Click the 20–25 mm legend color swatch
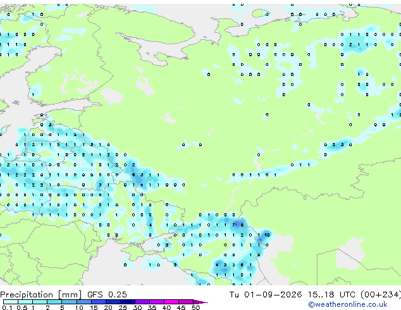 tap(113, 302)
